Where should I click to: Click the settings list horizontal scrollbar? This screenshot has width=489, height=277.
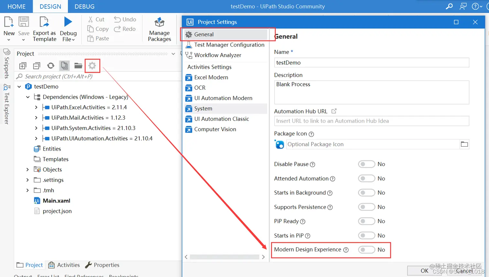(x=224, y=257)
